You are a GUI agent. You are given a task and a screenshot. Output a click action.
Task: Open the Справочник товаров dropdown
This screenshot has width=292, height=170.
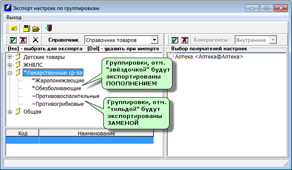coord(154,40)
